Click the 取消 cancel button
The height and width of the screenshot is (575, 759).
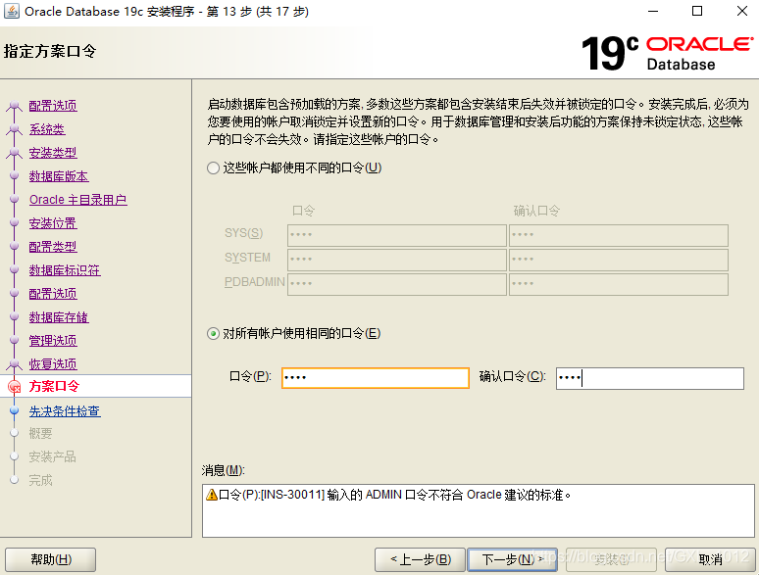tap(710, 559)
